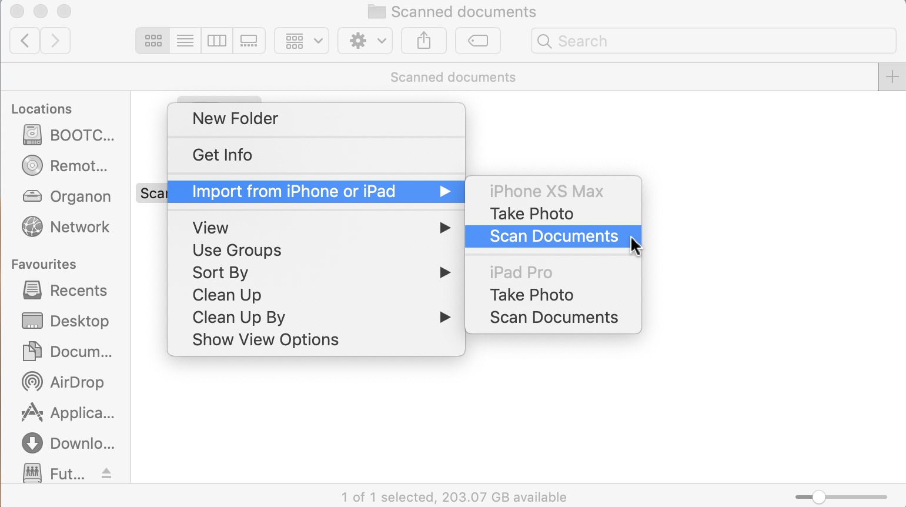Click the Edit Tags toolbar icon
The width and height of the screenshot is (906, 507).
(x=478, y=41)
